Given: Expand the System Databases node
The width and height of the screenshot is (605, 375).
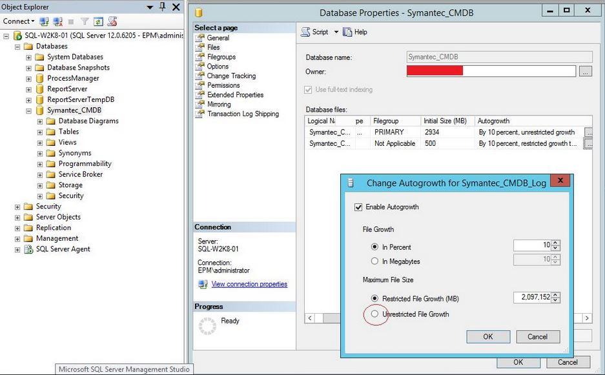Looking at the screenshot, I should click(28, 57).
